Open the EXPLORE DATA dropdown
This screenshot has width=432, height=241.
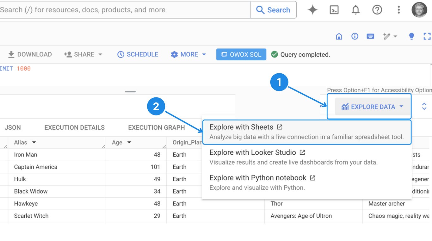click(x=373, y=107)
